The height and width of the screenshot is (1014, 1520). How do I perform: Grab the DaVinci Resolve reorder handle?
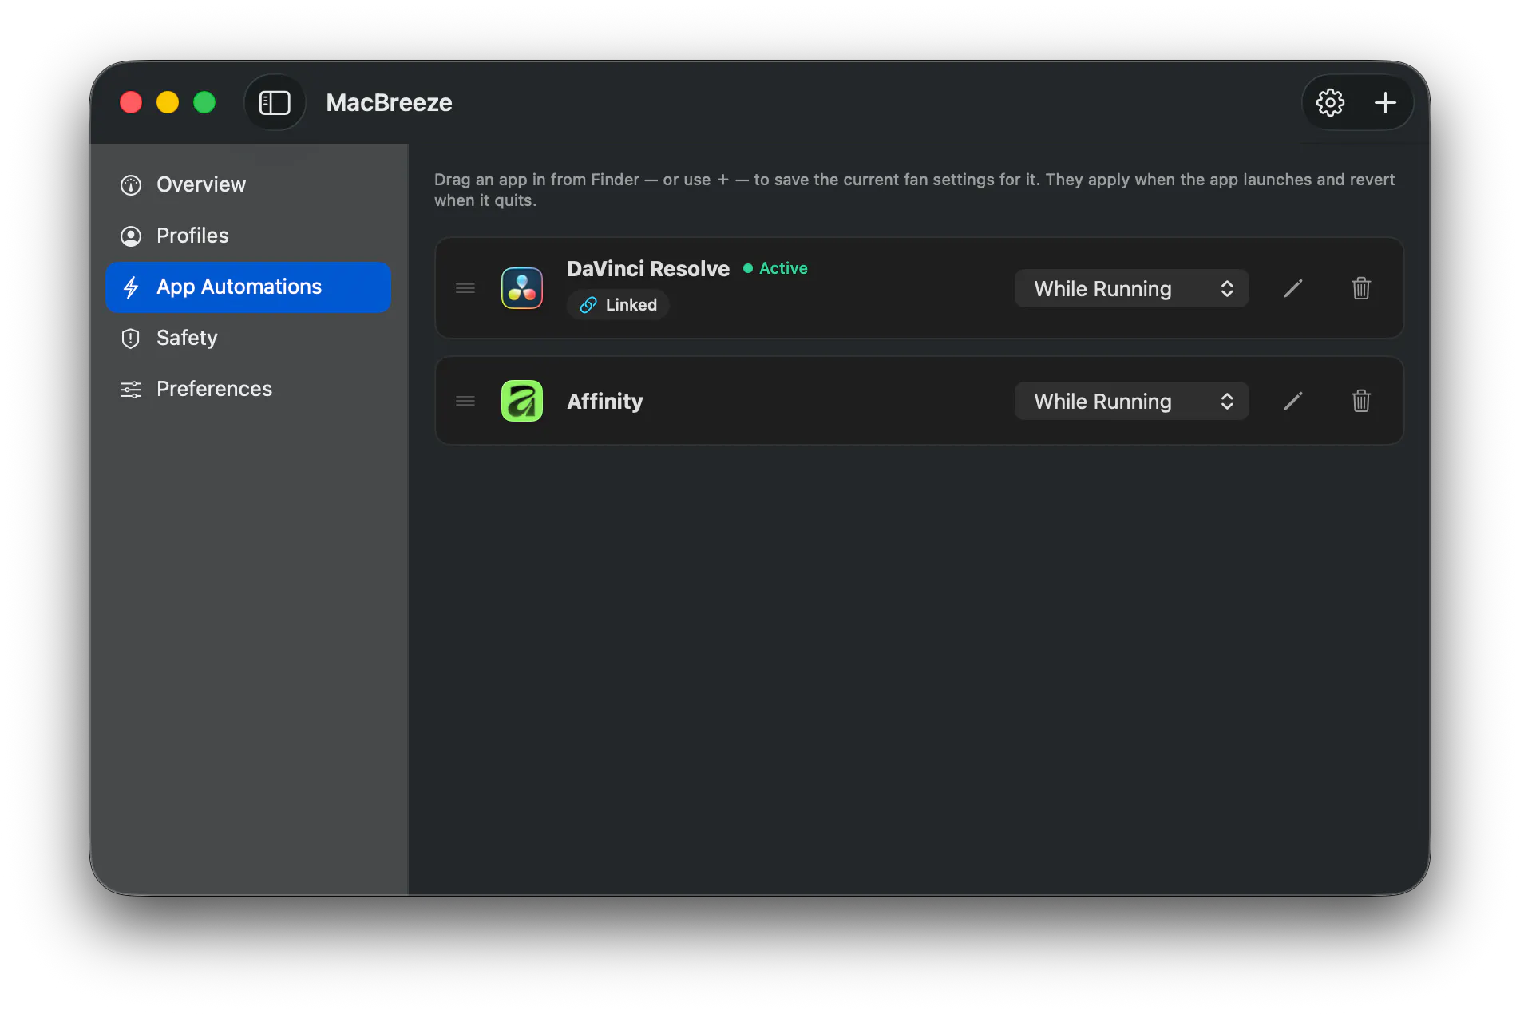coord(465,288)
